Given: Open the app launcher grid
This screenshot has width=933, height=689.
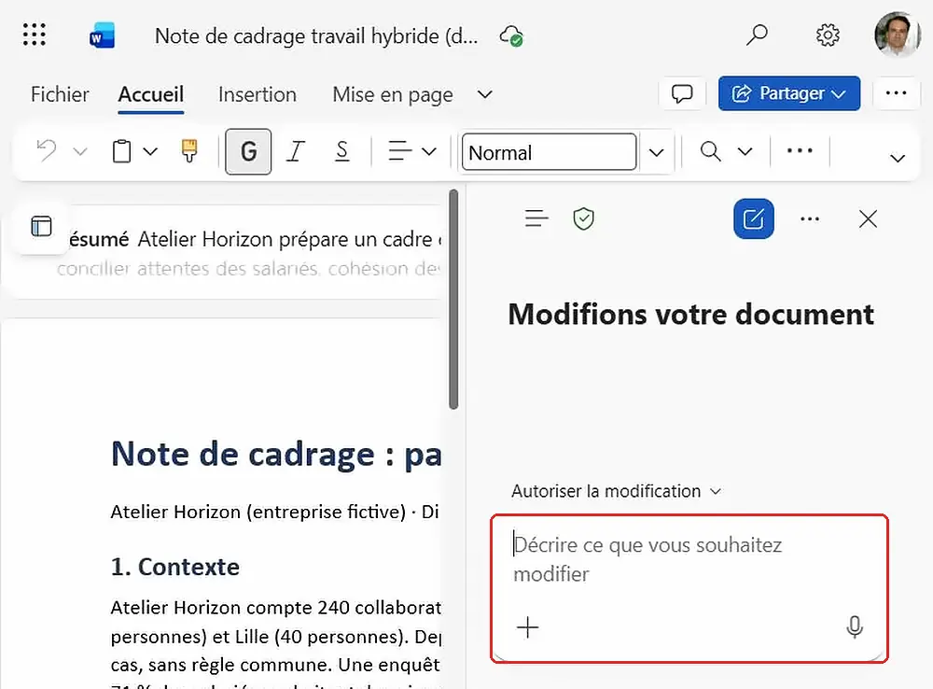Looking at the screenshot, I should (x=34, y=35).
